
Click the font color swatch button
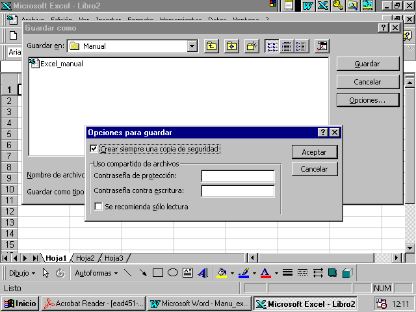(265, 273)
